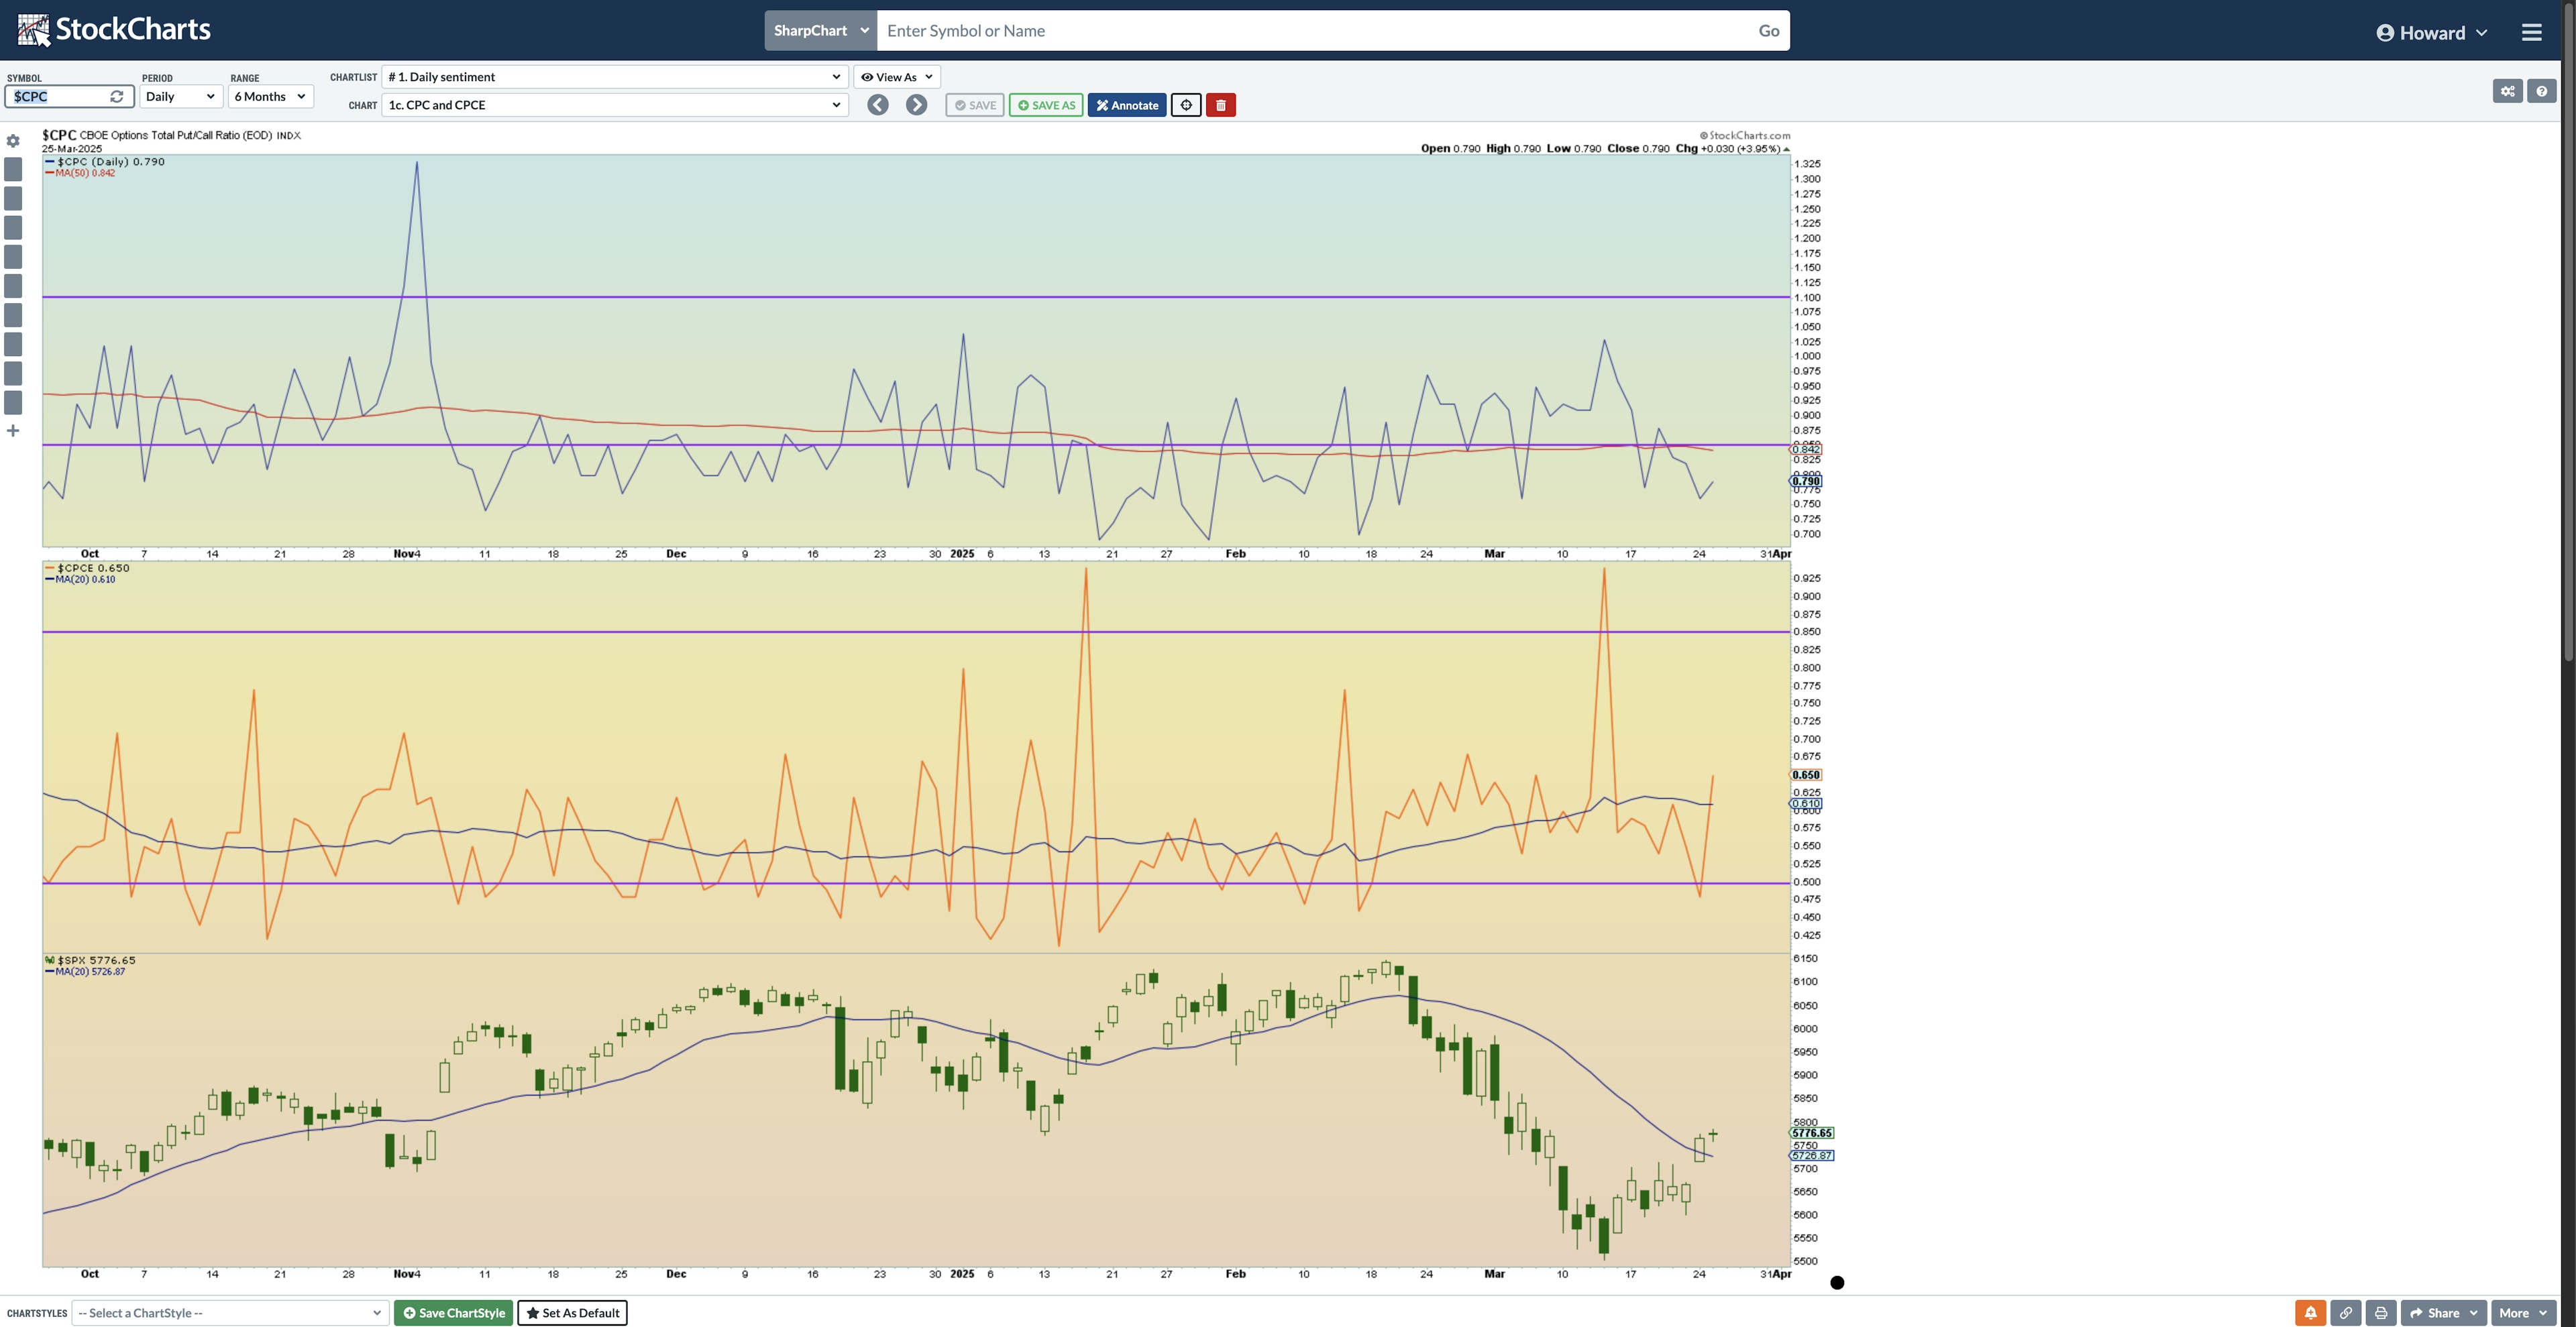Expand the ChartList dropdown '# 1. Daily sentiment'

coord(614,77)
